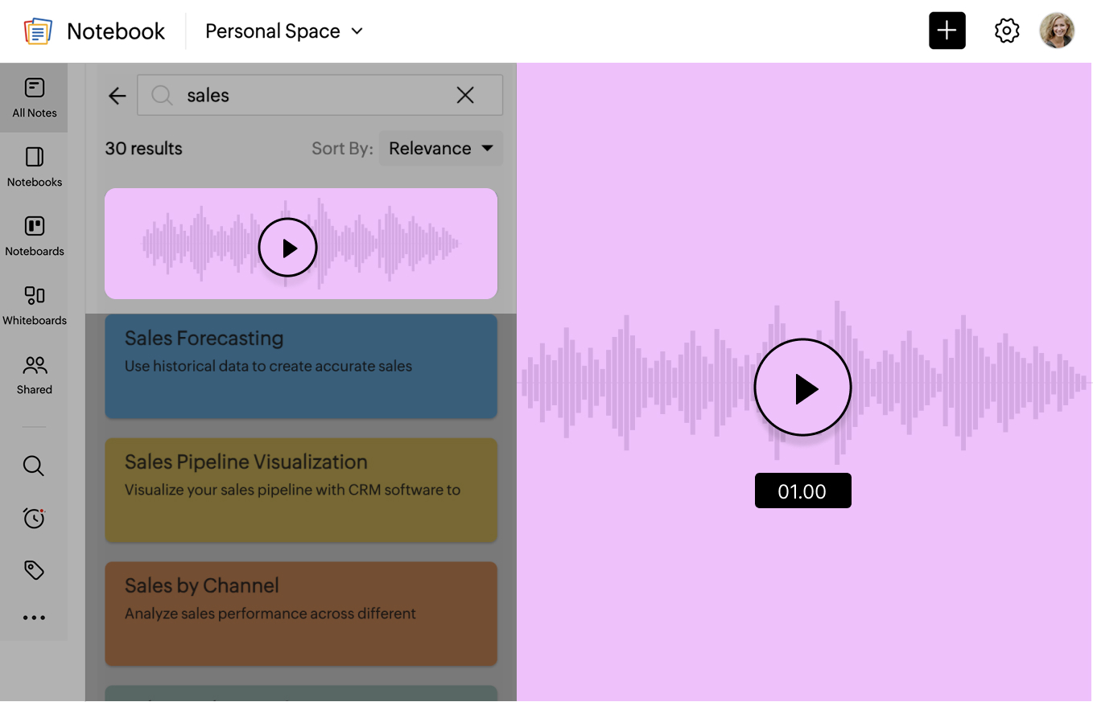Open the Sort By Relevance dropdown
Screen dimensions: 1093x702
(440, 149)
